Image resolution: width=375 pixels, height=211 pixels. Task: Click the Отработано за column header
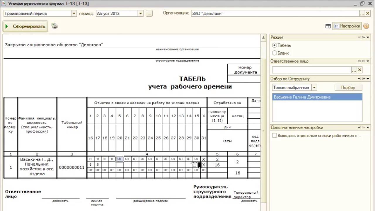click(x=227, y=103)
